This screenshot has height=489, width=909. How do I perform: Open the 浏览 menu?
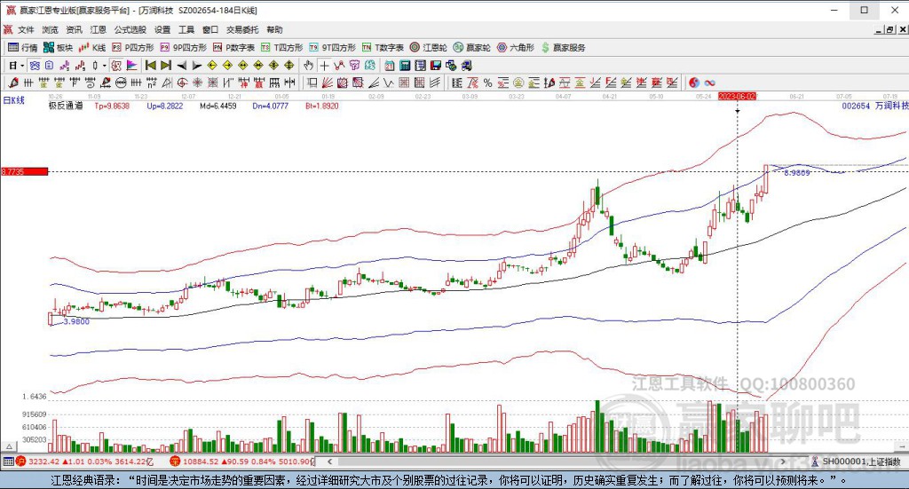[x=50, y=29]
